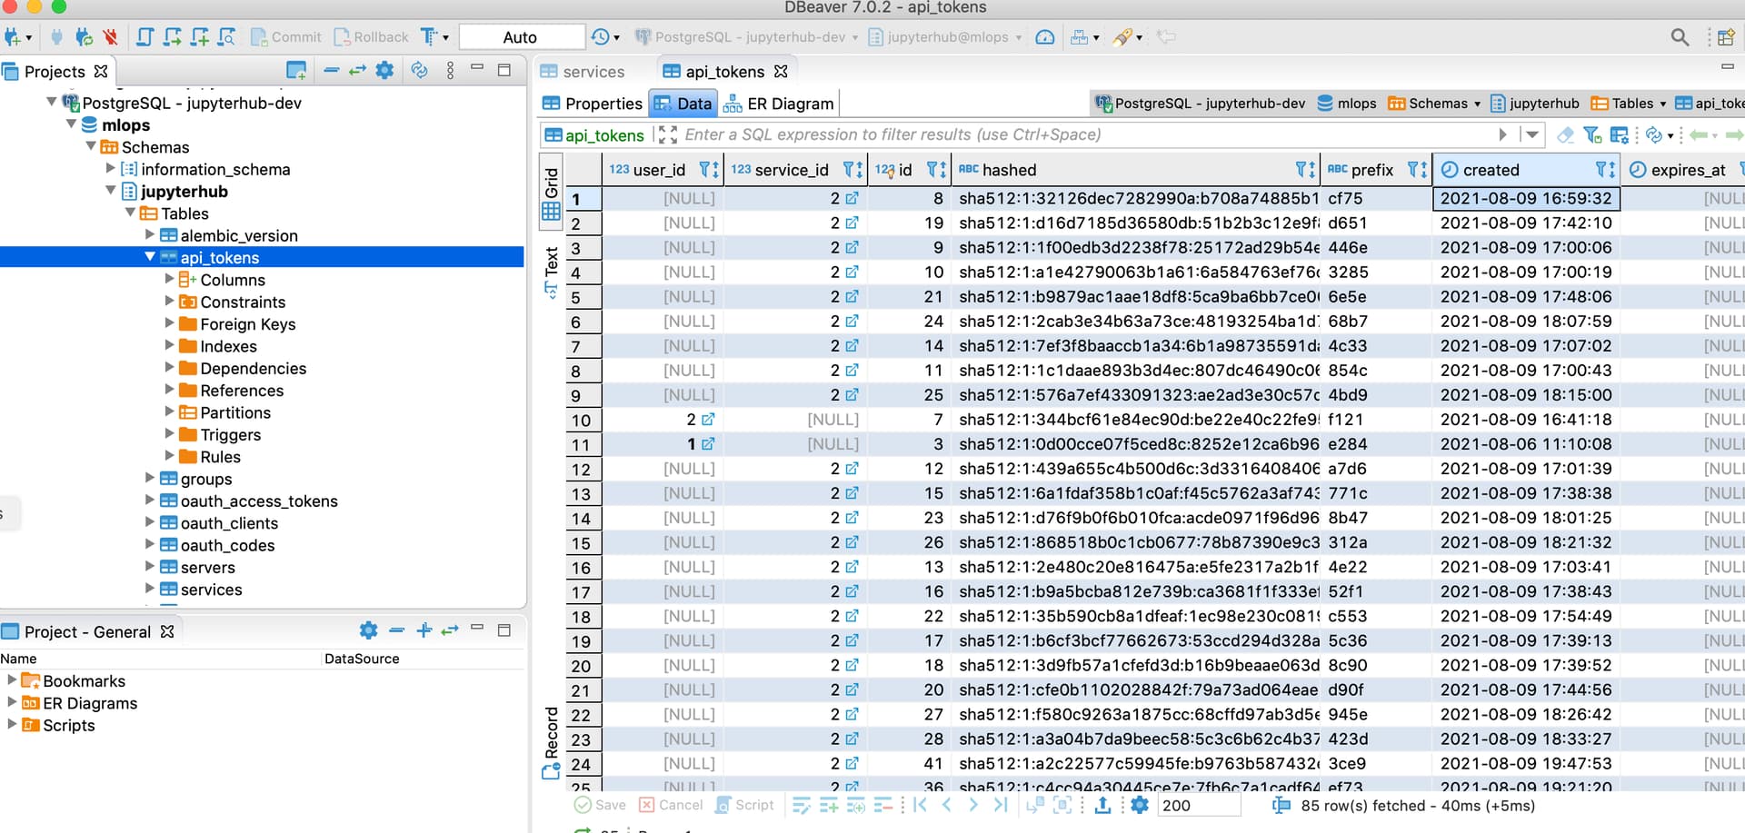Viewport: 1745px width, 833px height.
Task: Click edit cell value icon in bottom bar
Action: [801, 805]
